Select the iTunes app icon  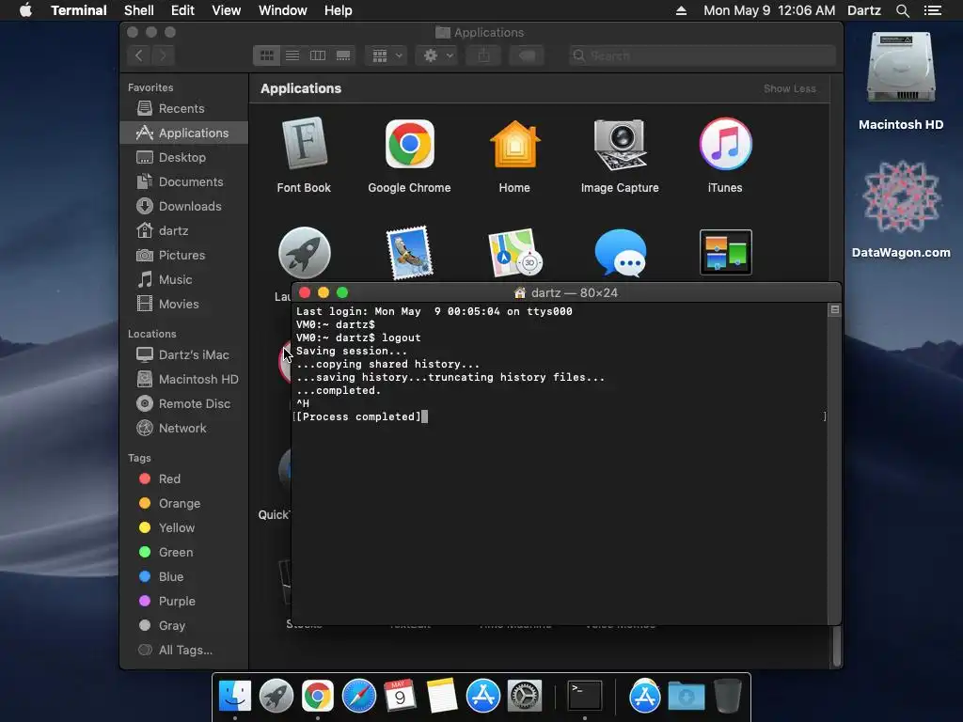725,144
